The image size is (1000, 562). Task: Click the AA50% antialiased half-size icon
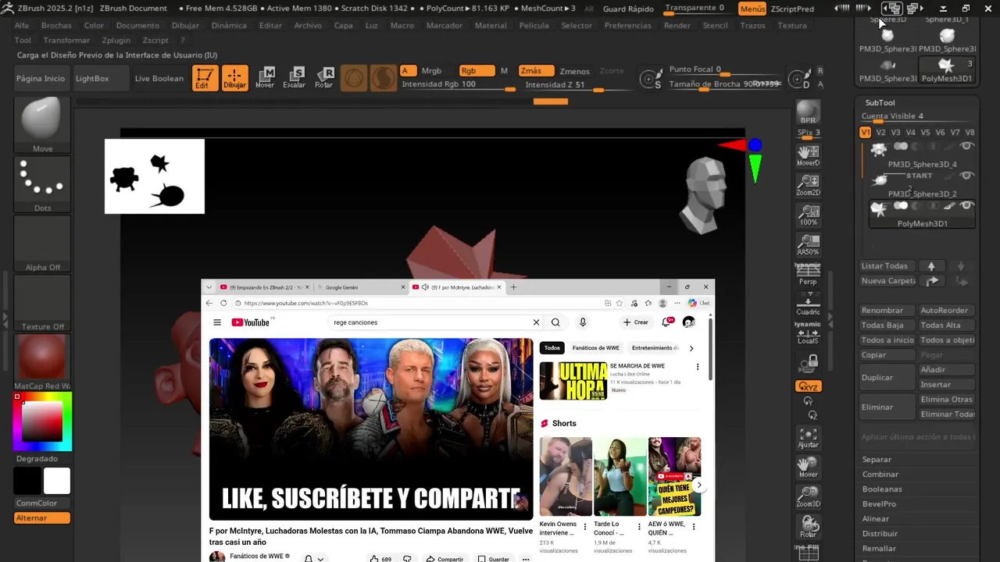point(809,244)
